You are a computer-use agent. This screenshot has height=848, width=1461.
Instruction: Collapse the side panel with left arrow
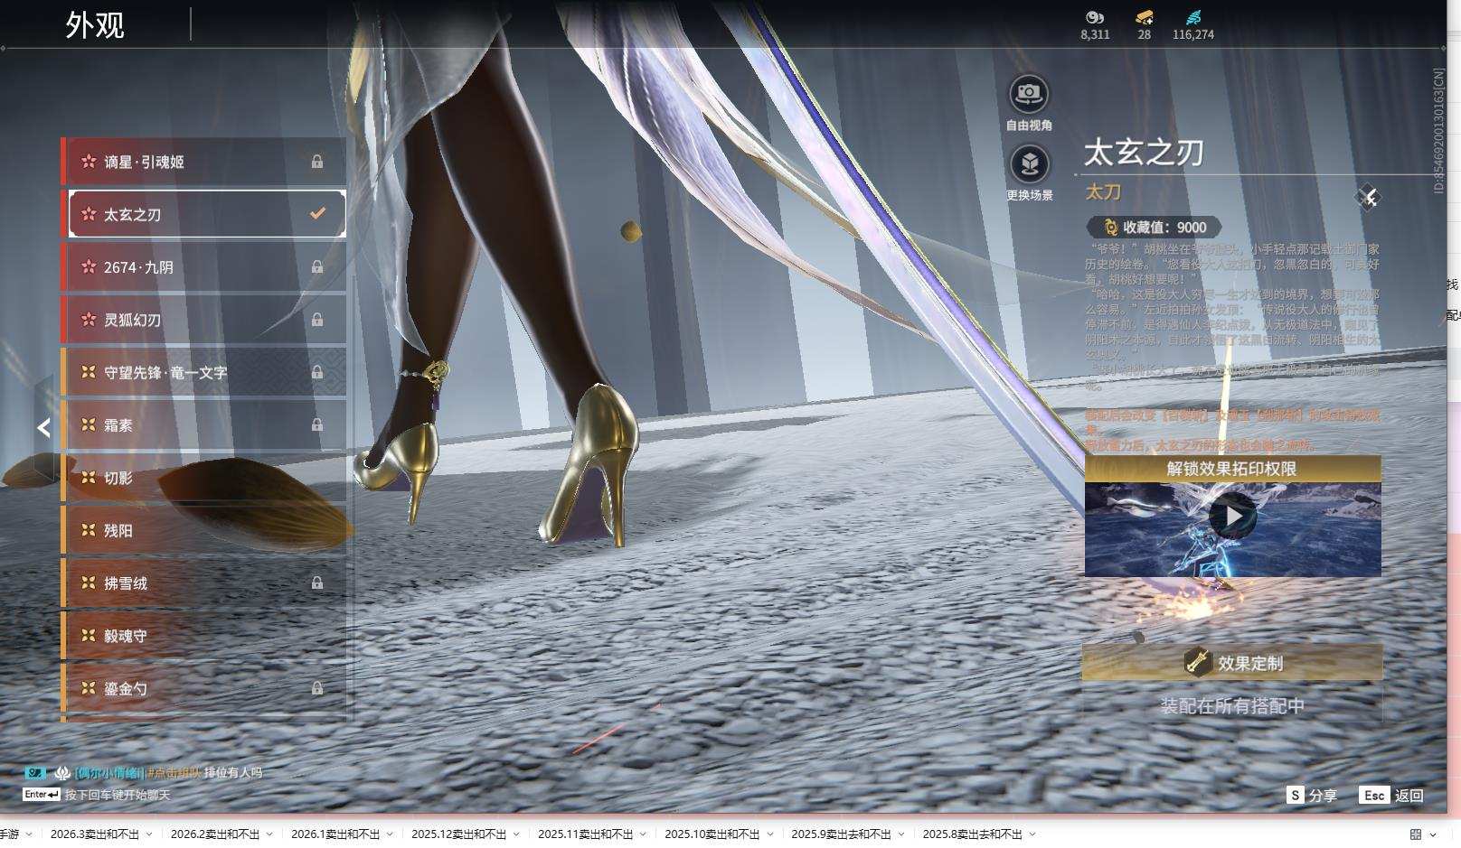tap(43, 427)
